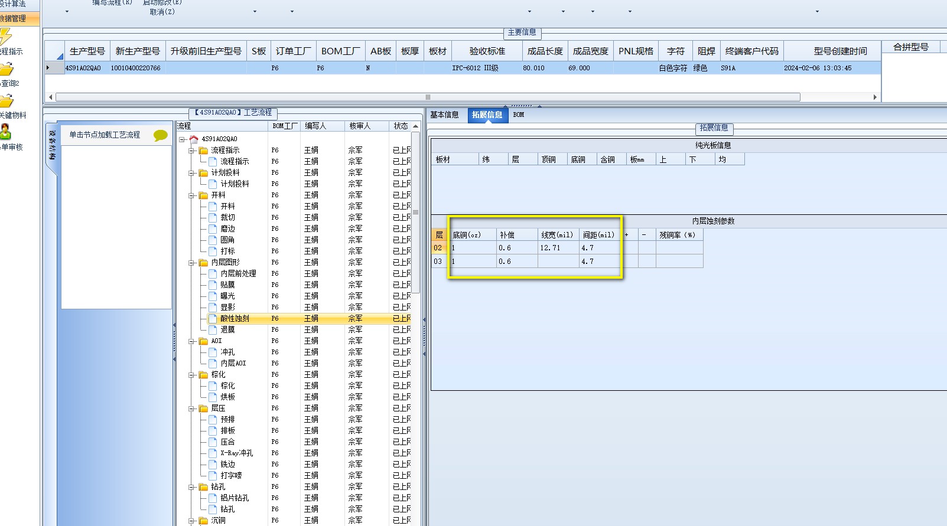
Task: Collapse the 层压 folder node
Action: pyautogui.click(x=192, y=409)
